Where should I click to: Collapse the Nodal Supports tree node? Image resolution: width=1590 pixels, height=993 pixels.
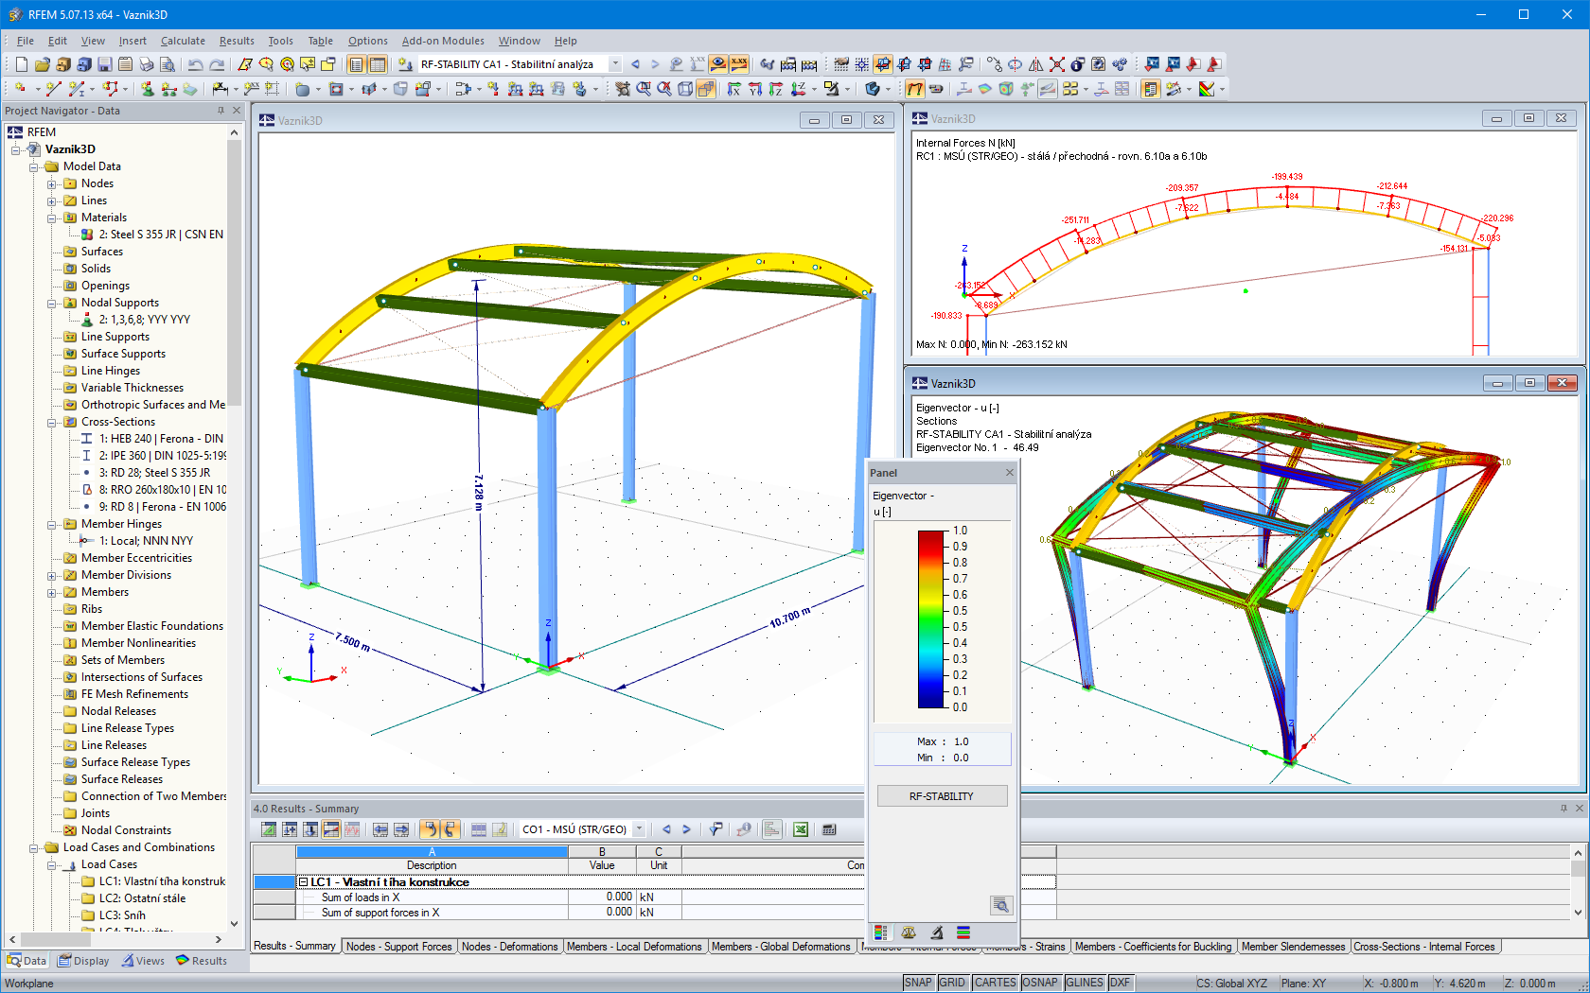[x=52, y=303]
